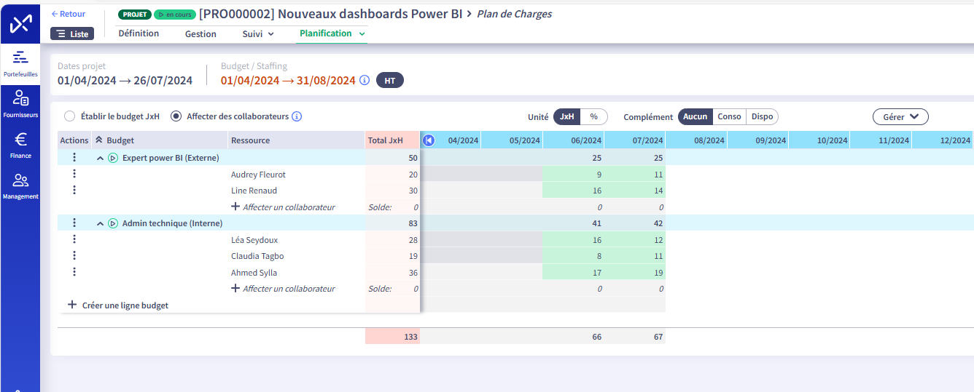This screenshot has height=392, width=974.
Task: Switch unit to percent
Action: click(x=593, y=116)
